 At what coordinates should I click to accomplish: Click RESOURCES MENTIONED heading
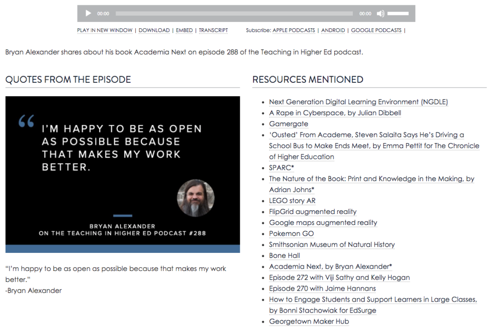click(308, 79)
